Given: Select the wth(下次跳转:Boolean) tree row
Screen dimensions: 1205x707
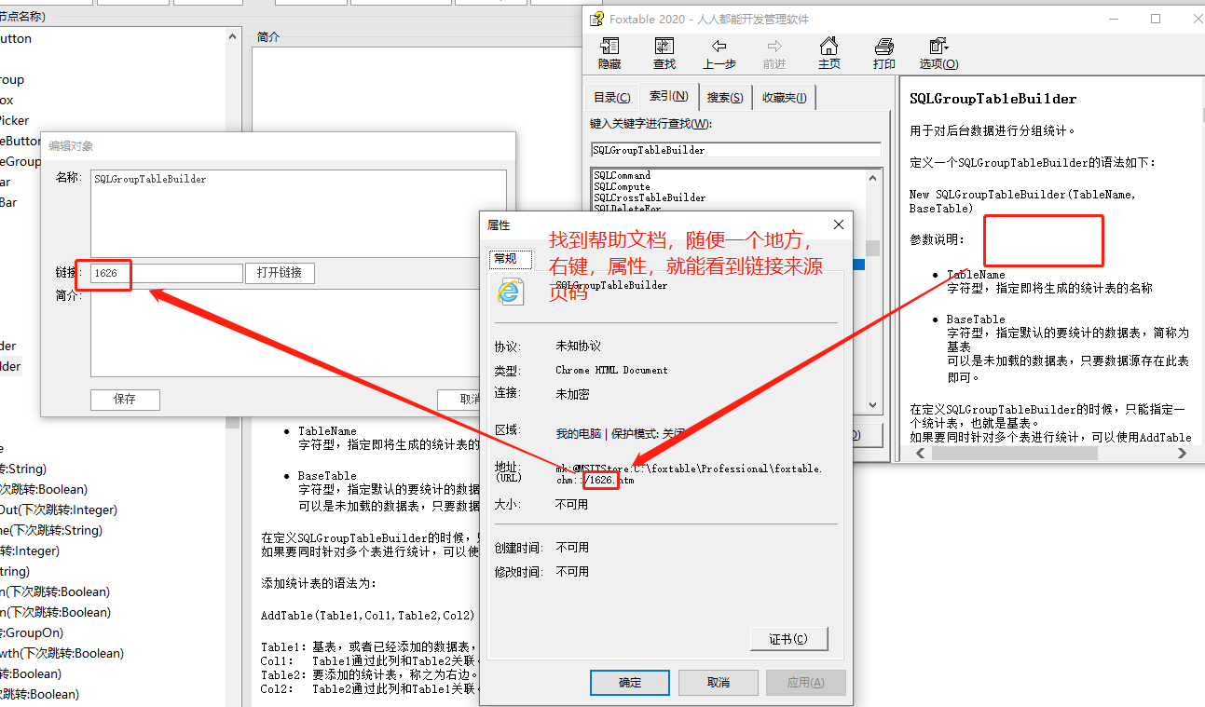Looking at the screenshot, I should click(x=62, y=653).
